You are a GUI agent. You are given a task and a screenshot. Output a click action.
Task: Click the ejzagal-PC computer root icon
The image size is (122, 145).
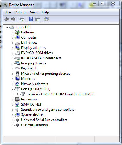click(12, 27)
